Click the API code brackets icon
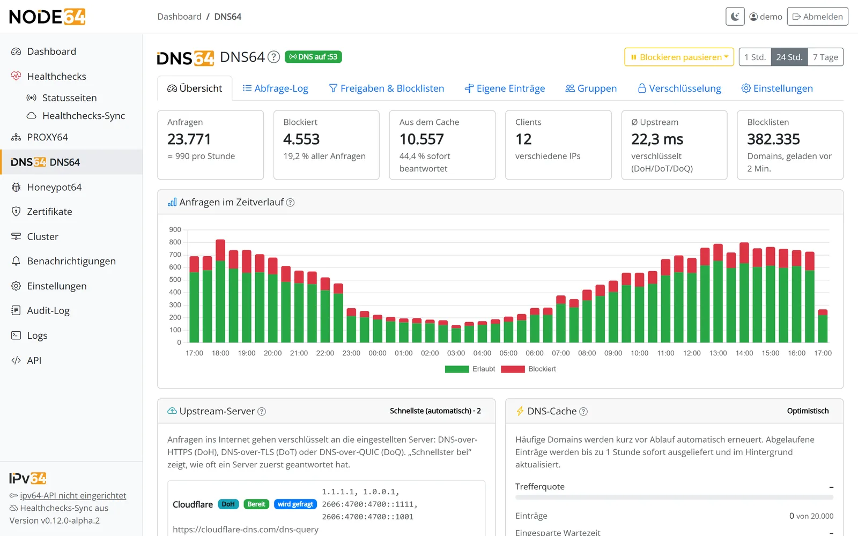The height and width of the screenshot is (536, 858). click(16, 361)
